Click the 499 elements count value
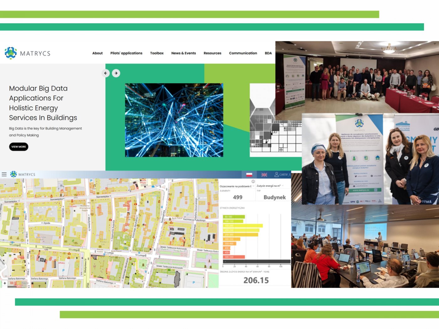This screenshot has width=439, height=329. point(238,197)
